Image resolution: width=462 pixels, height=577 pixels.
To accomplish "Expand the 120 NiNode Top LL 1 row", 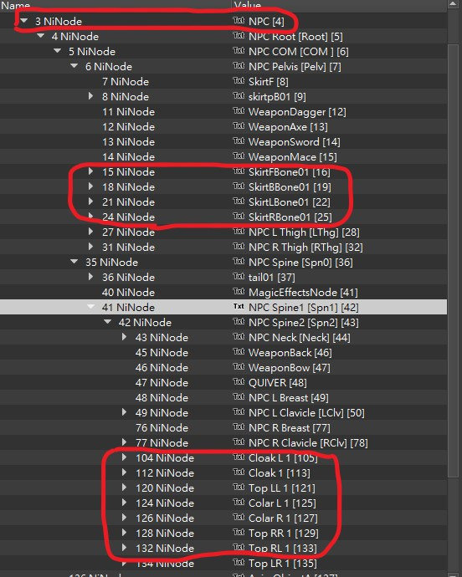I will (124, 488).
